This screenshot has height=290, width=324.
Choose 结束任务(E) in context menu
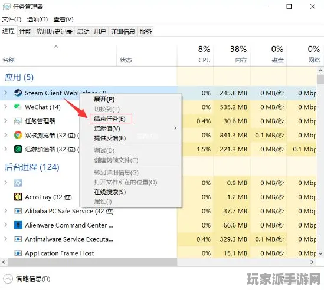click(x=130, y=118)
